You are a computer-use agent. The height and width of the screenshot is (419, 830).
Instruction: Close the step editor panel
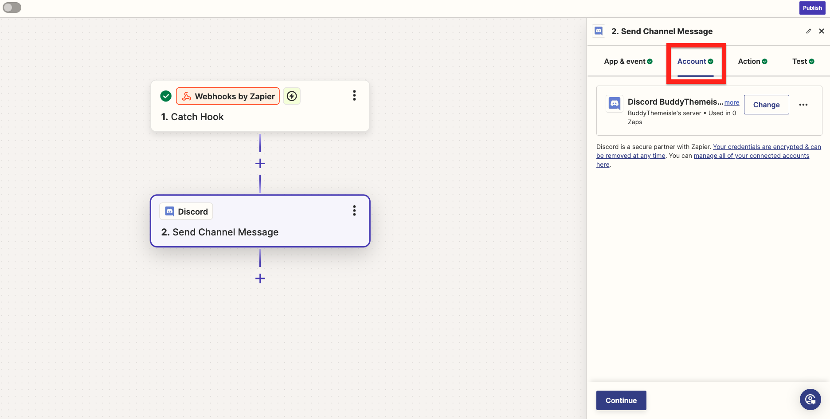(x=822, y=31)
